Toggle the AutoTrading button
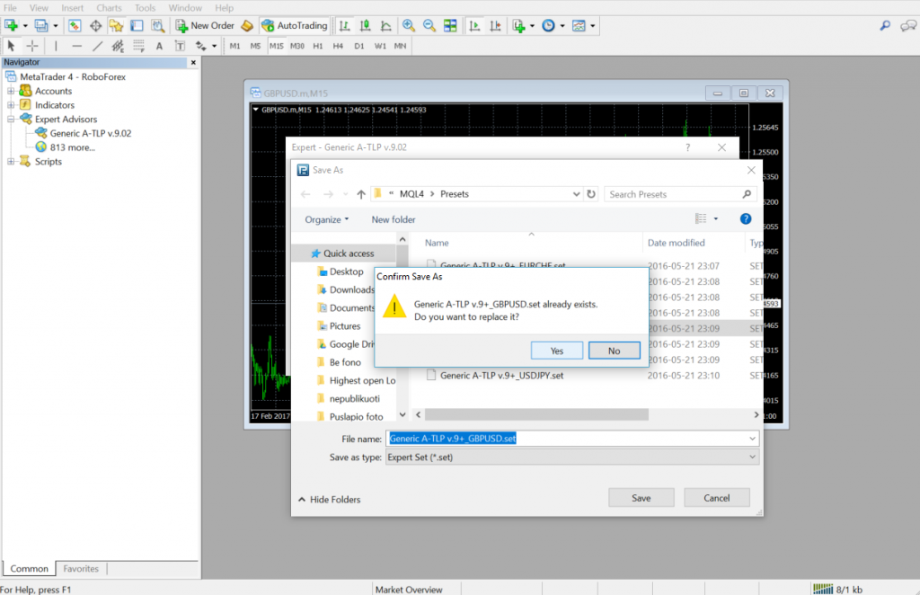 295,25
